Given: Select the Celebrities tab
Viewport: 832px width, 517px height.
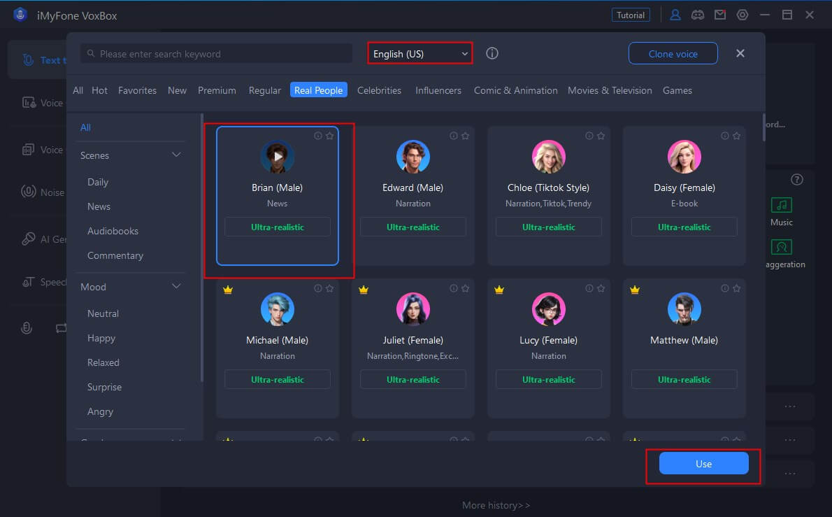Looking at the screenshot, I should click(379, 90).
